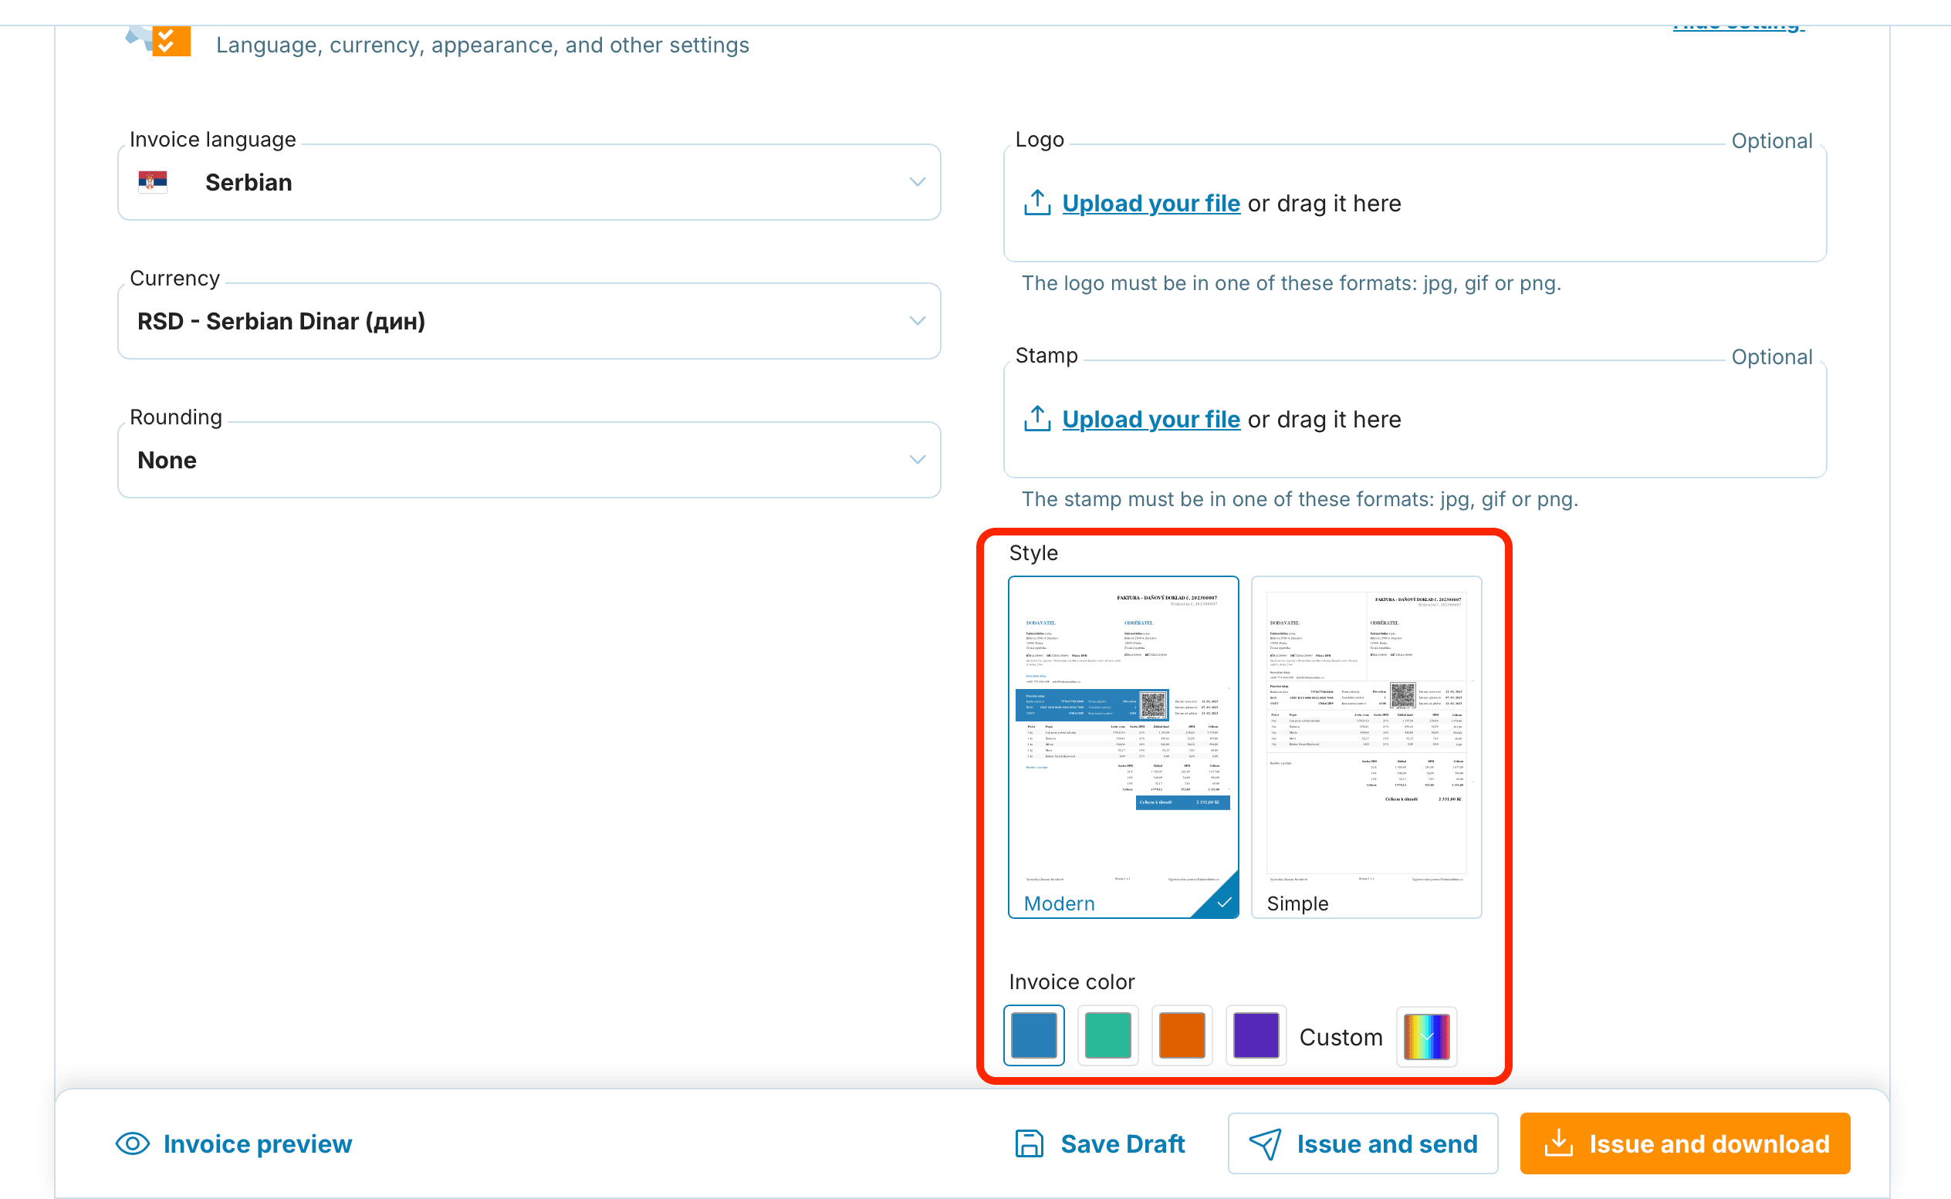Viewport: 1951px width, 1199px height.
Task: Click the upload icon in Stamp box
Action: pos(1037,419)
